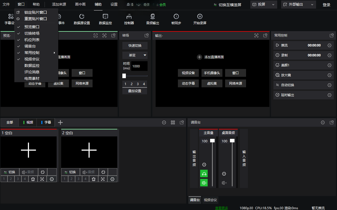Viewport: 337px width, 210px height.
Task: Open the 控制器 controller tool
Action: pyautogui.click(x=129, y=19)
